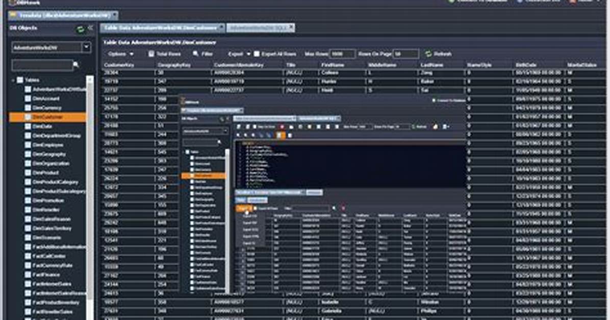Click the search magnifier under database selector

point(77,65)
